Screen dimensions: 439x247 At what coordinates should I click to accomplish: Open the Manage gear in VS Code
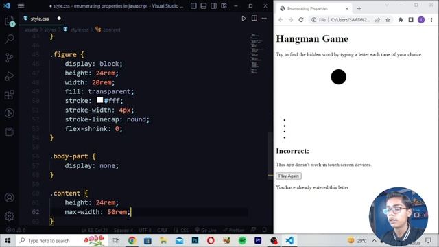pyautogui.click(x=10, y=216)
